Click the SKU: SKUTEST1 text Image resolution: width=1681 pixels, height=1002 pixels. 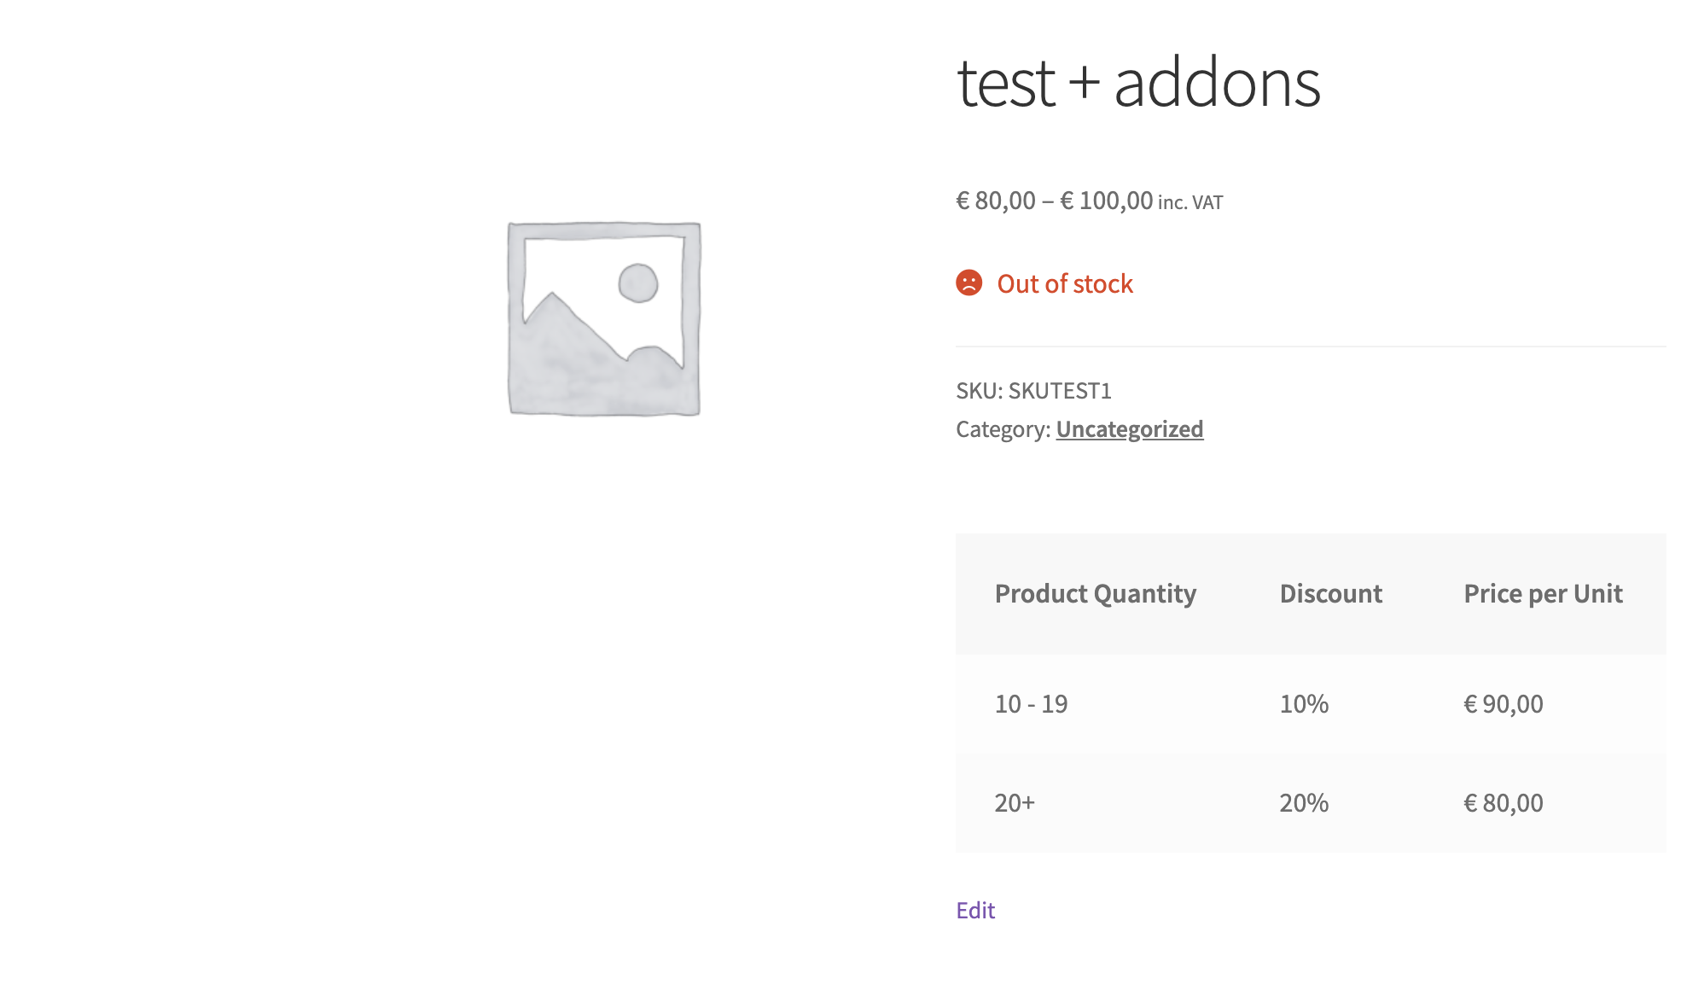click(x=1033, y=391)
